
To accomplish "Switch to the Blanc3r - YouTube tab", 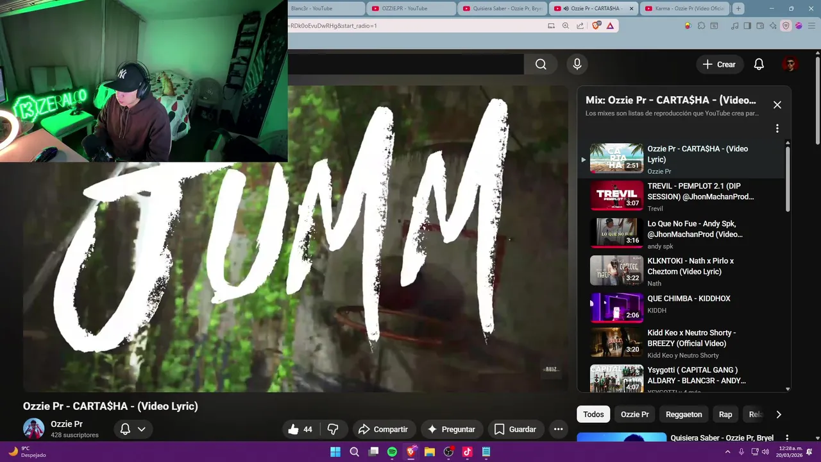I will click(x=326, y=8).
